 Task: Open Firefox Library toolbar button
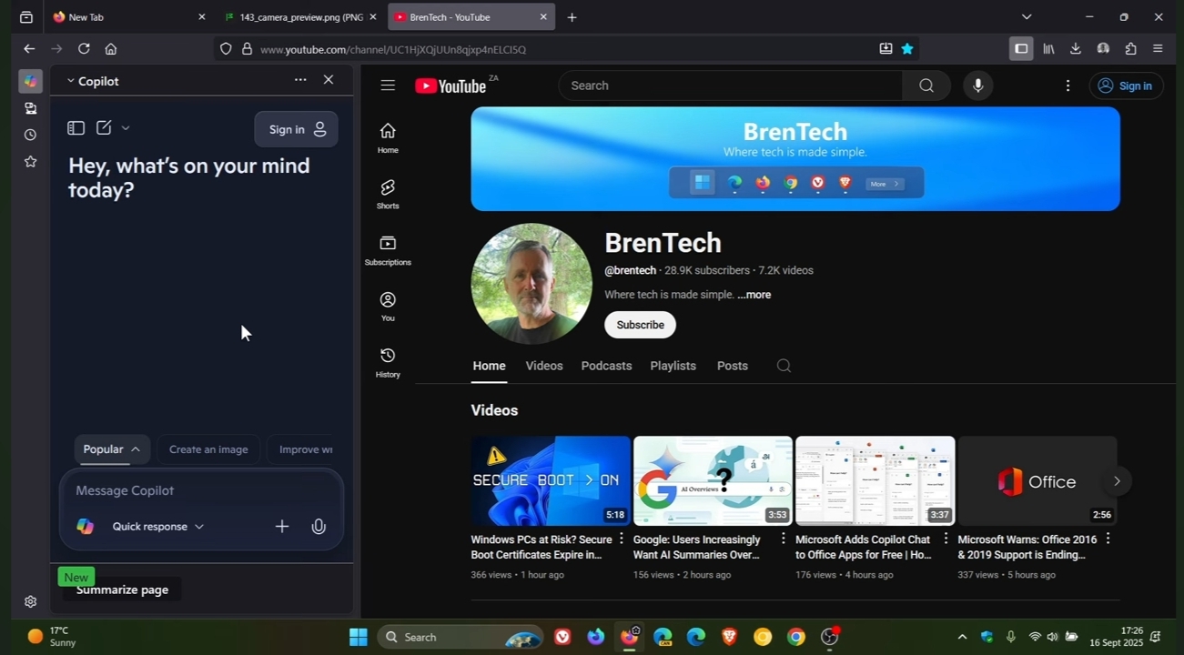(x=1048, y=49)
